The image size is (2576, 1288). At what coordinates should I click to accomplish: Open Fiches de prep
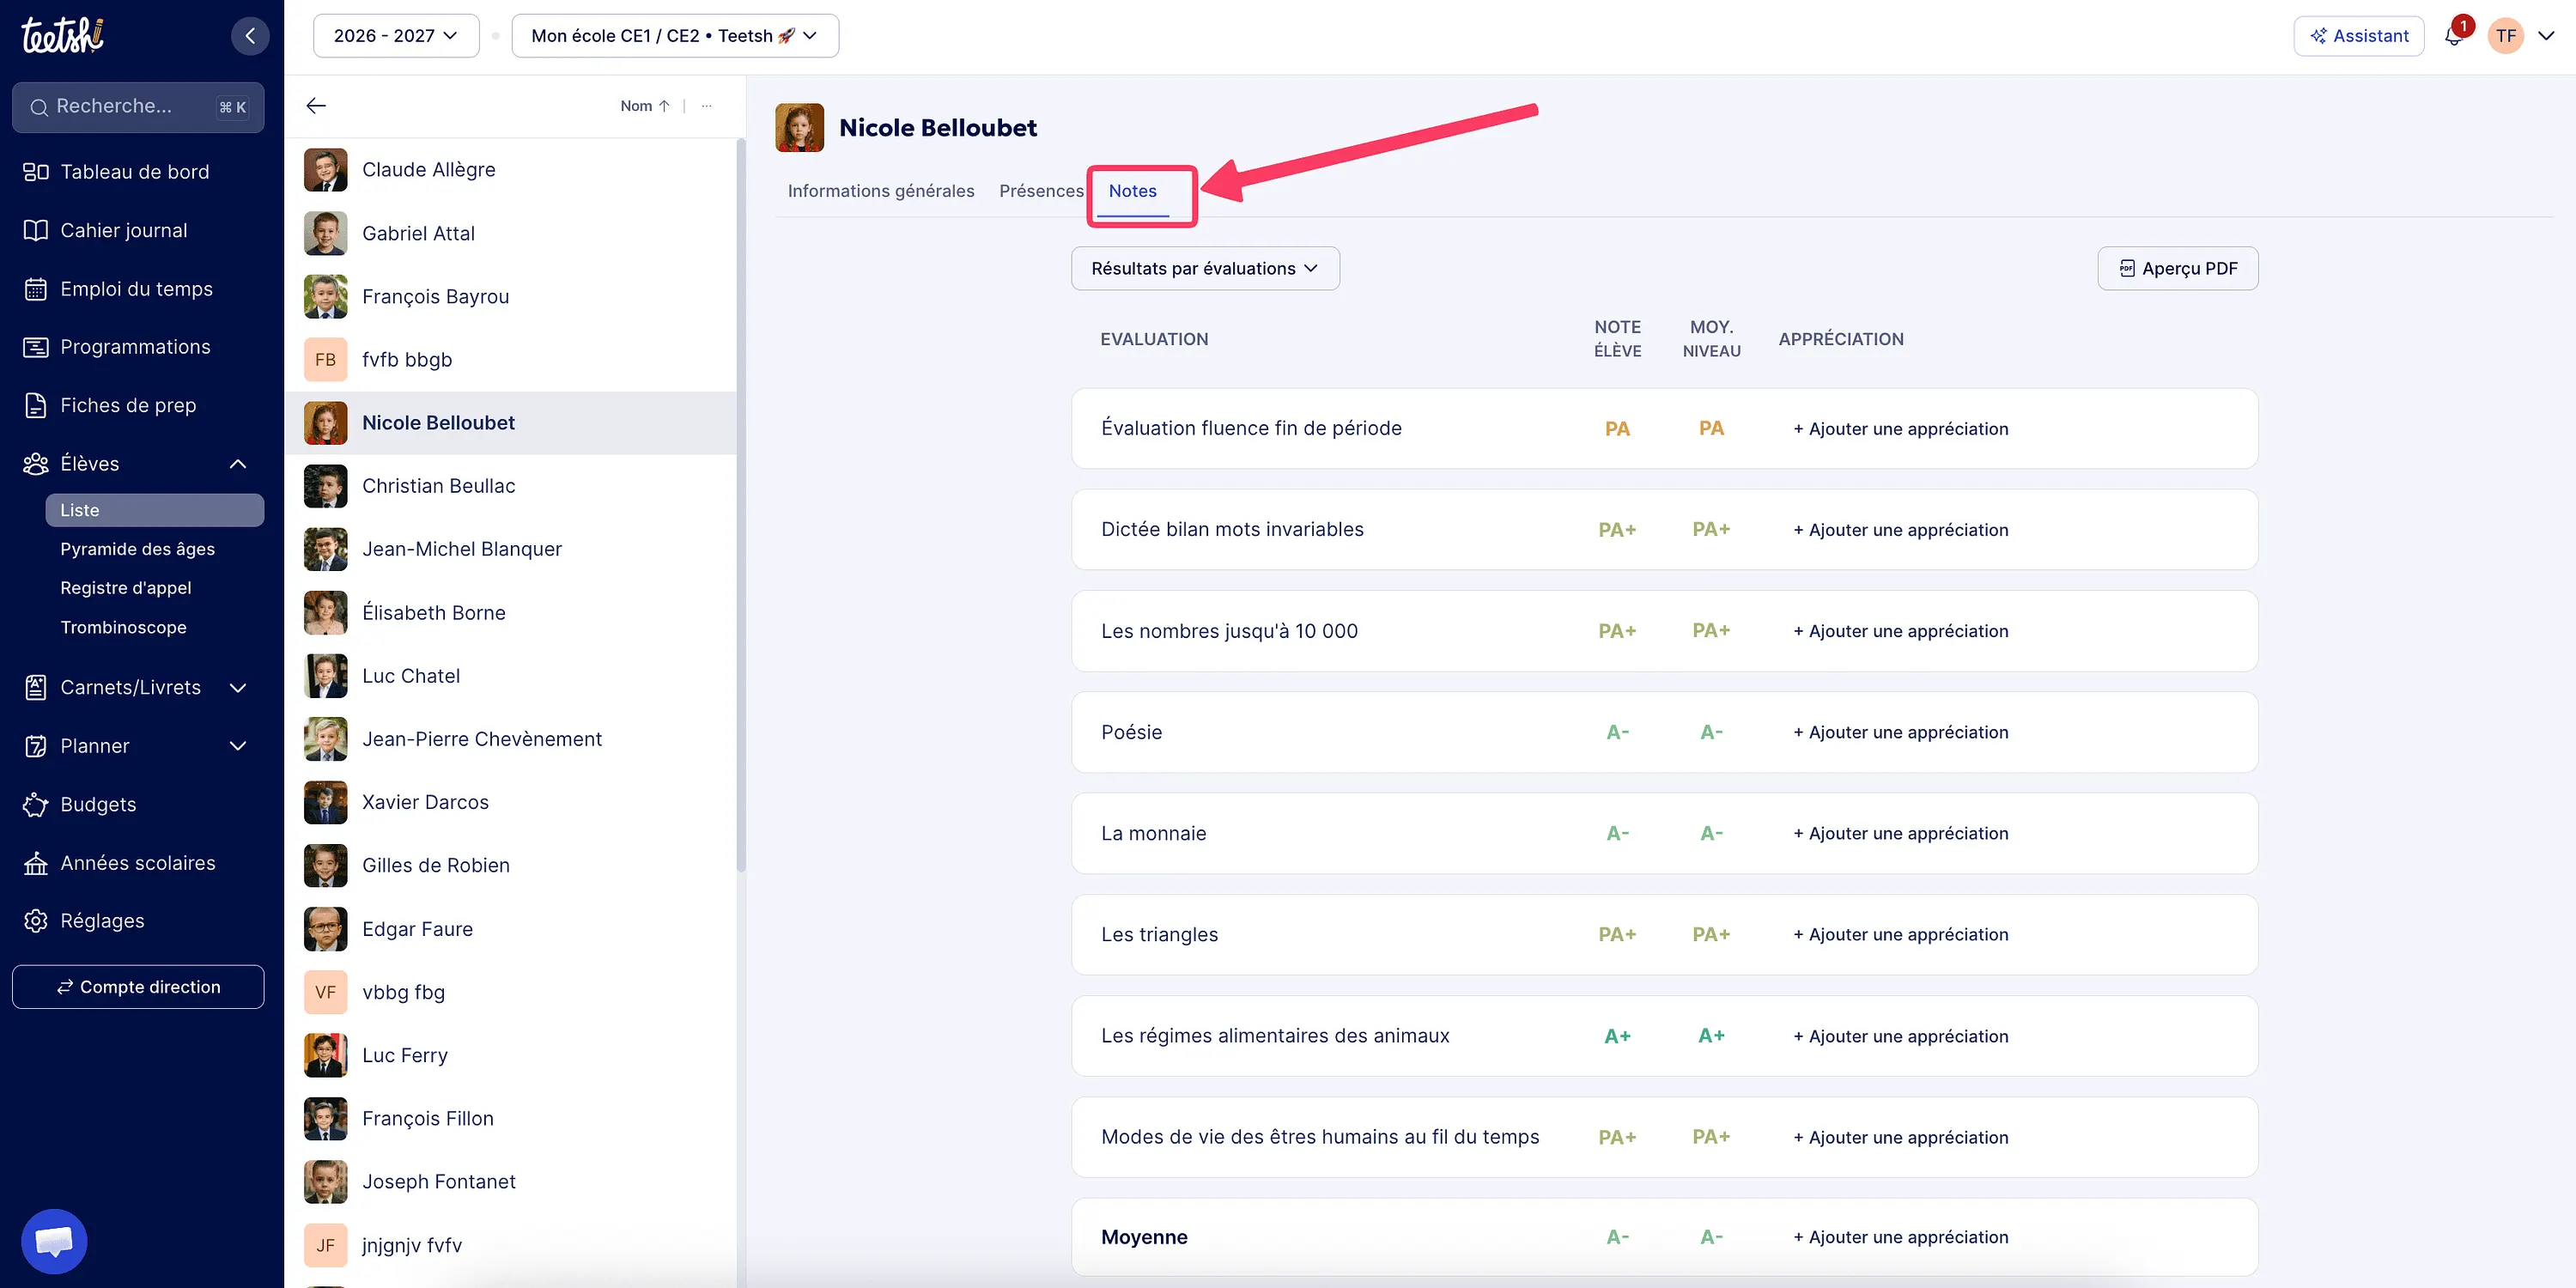pos(128,405)
